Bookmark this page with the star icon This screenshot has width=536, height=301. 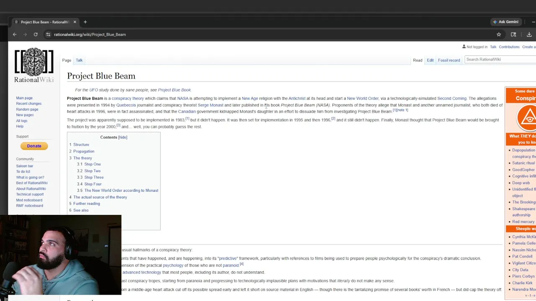point(499,34)
